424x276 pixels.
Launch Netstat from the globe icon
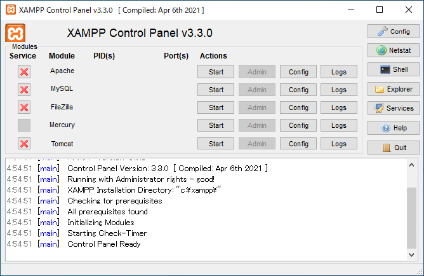tap(393, 50)
